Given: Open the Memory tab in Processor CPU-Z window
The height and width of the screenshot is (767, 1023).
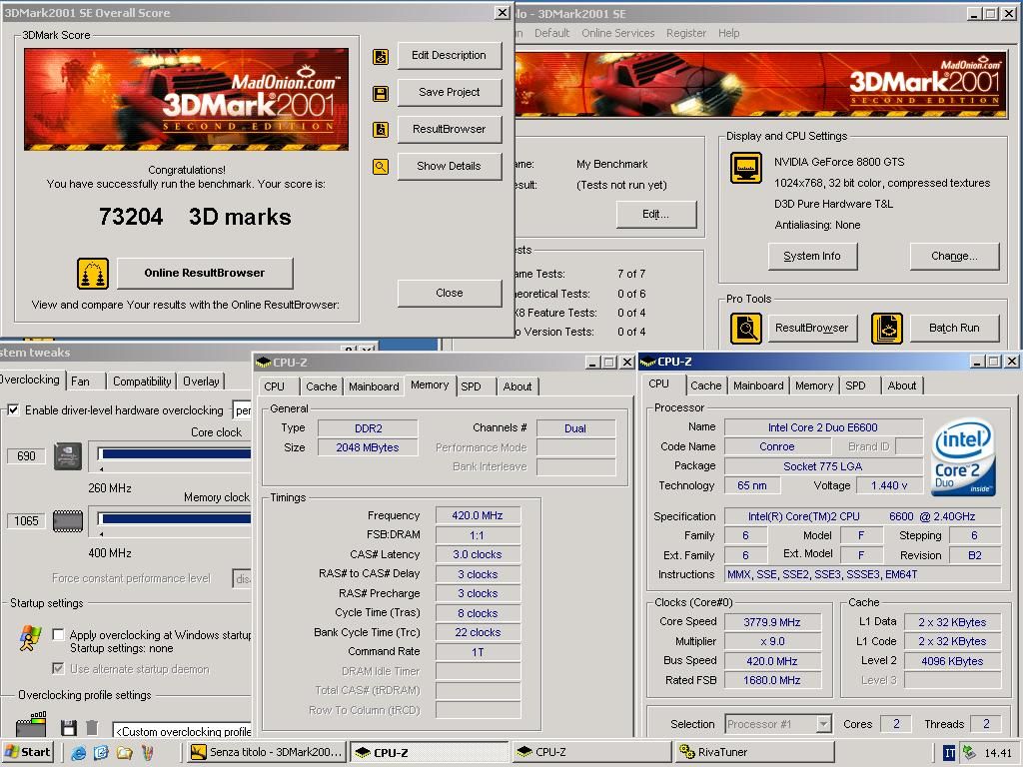Looking at the screenshot, I should [x=813, y=386].
